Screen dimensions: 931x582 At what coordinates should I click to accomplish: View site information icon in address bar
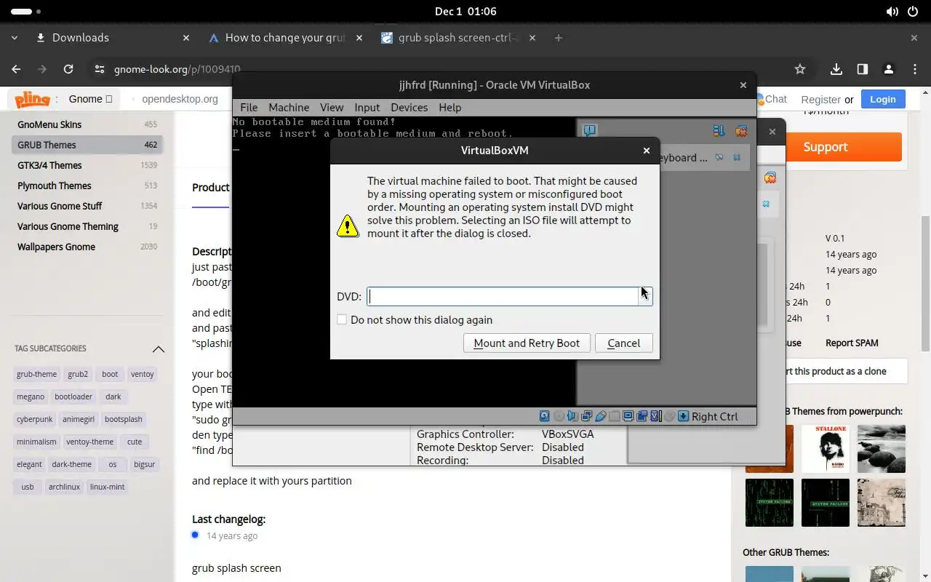tap(100, 69)
